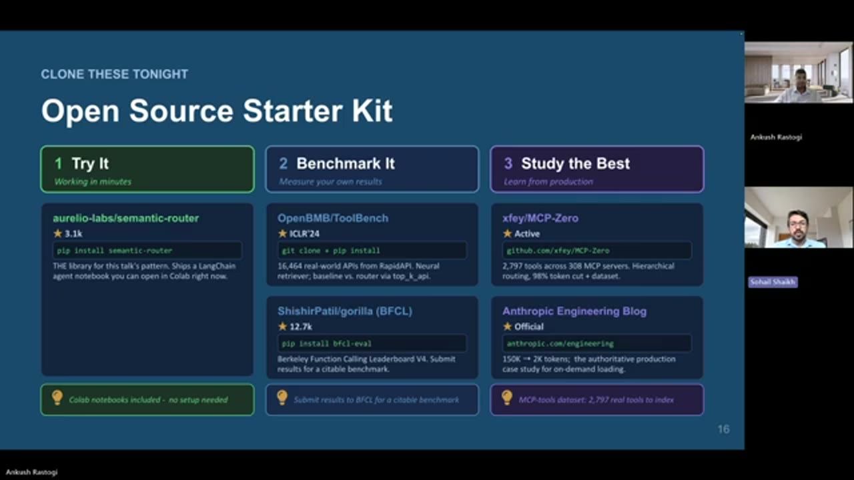Select Ankush Rastogi's top video thumbnail

799,72
